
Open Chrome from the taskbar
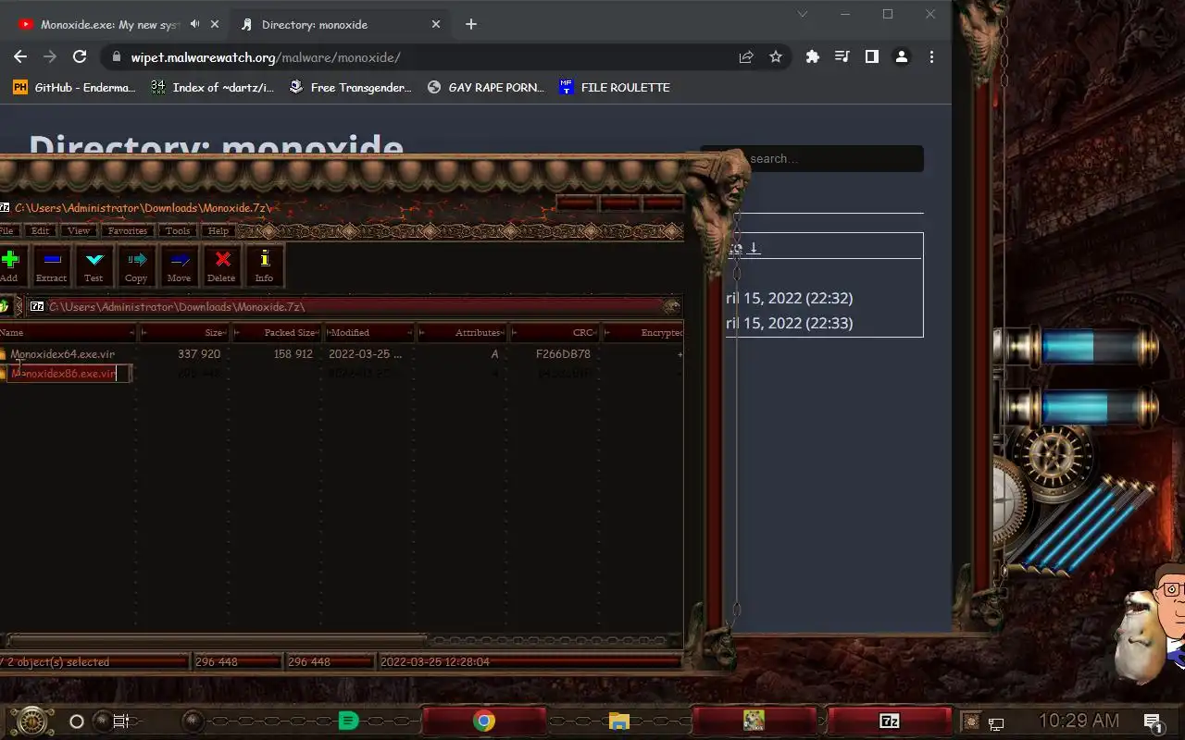483,721
